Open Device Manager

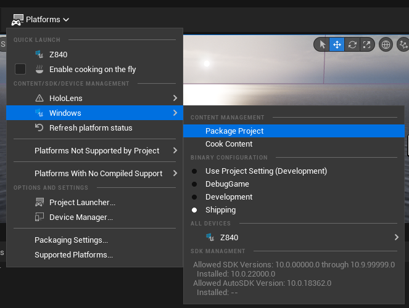[81, 217]
